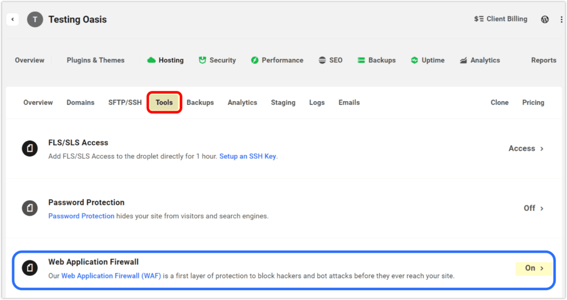Click the back arrow button
This screenshot has height=300, width=567.
[x=12, y=19]
